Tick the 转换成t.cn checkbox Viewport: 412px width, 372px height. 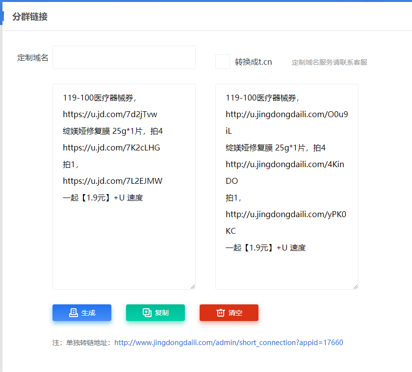[x=223, y=62]
